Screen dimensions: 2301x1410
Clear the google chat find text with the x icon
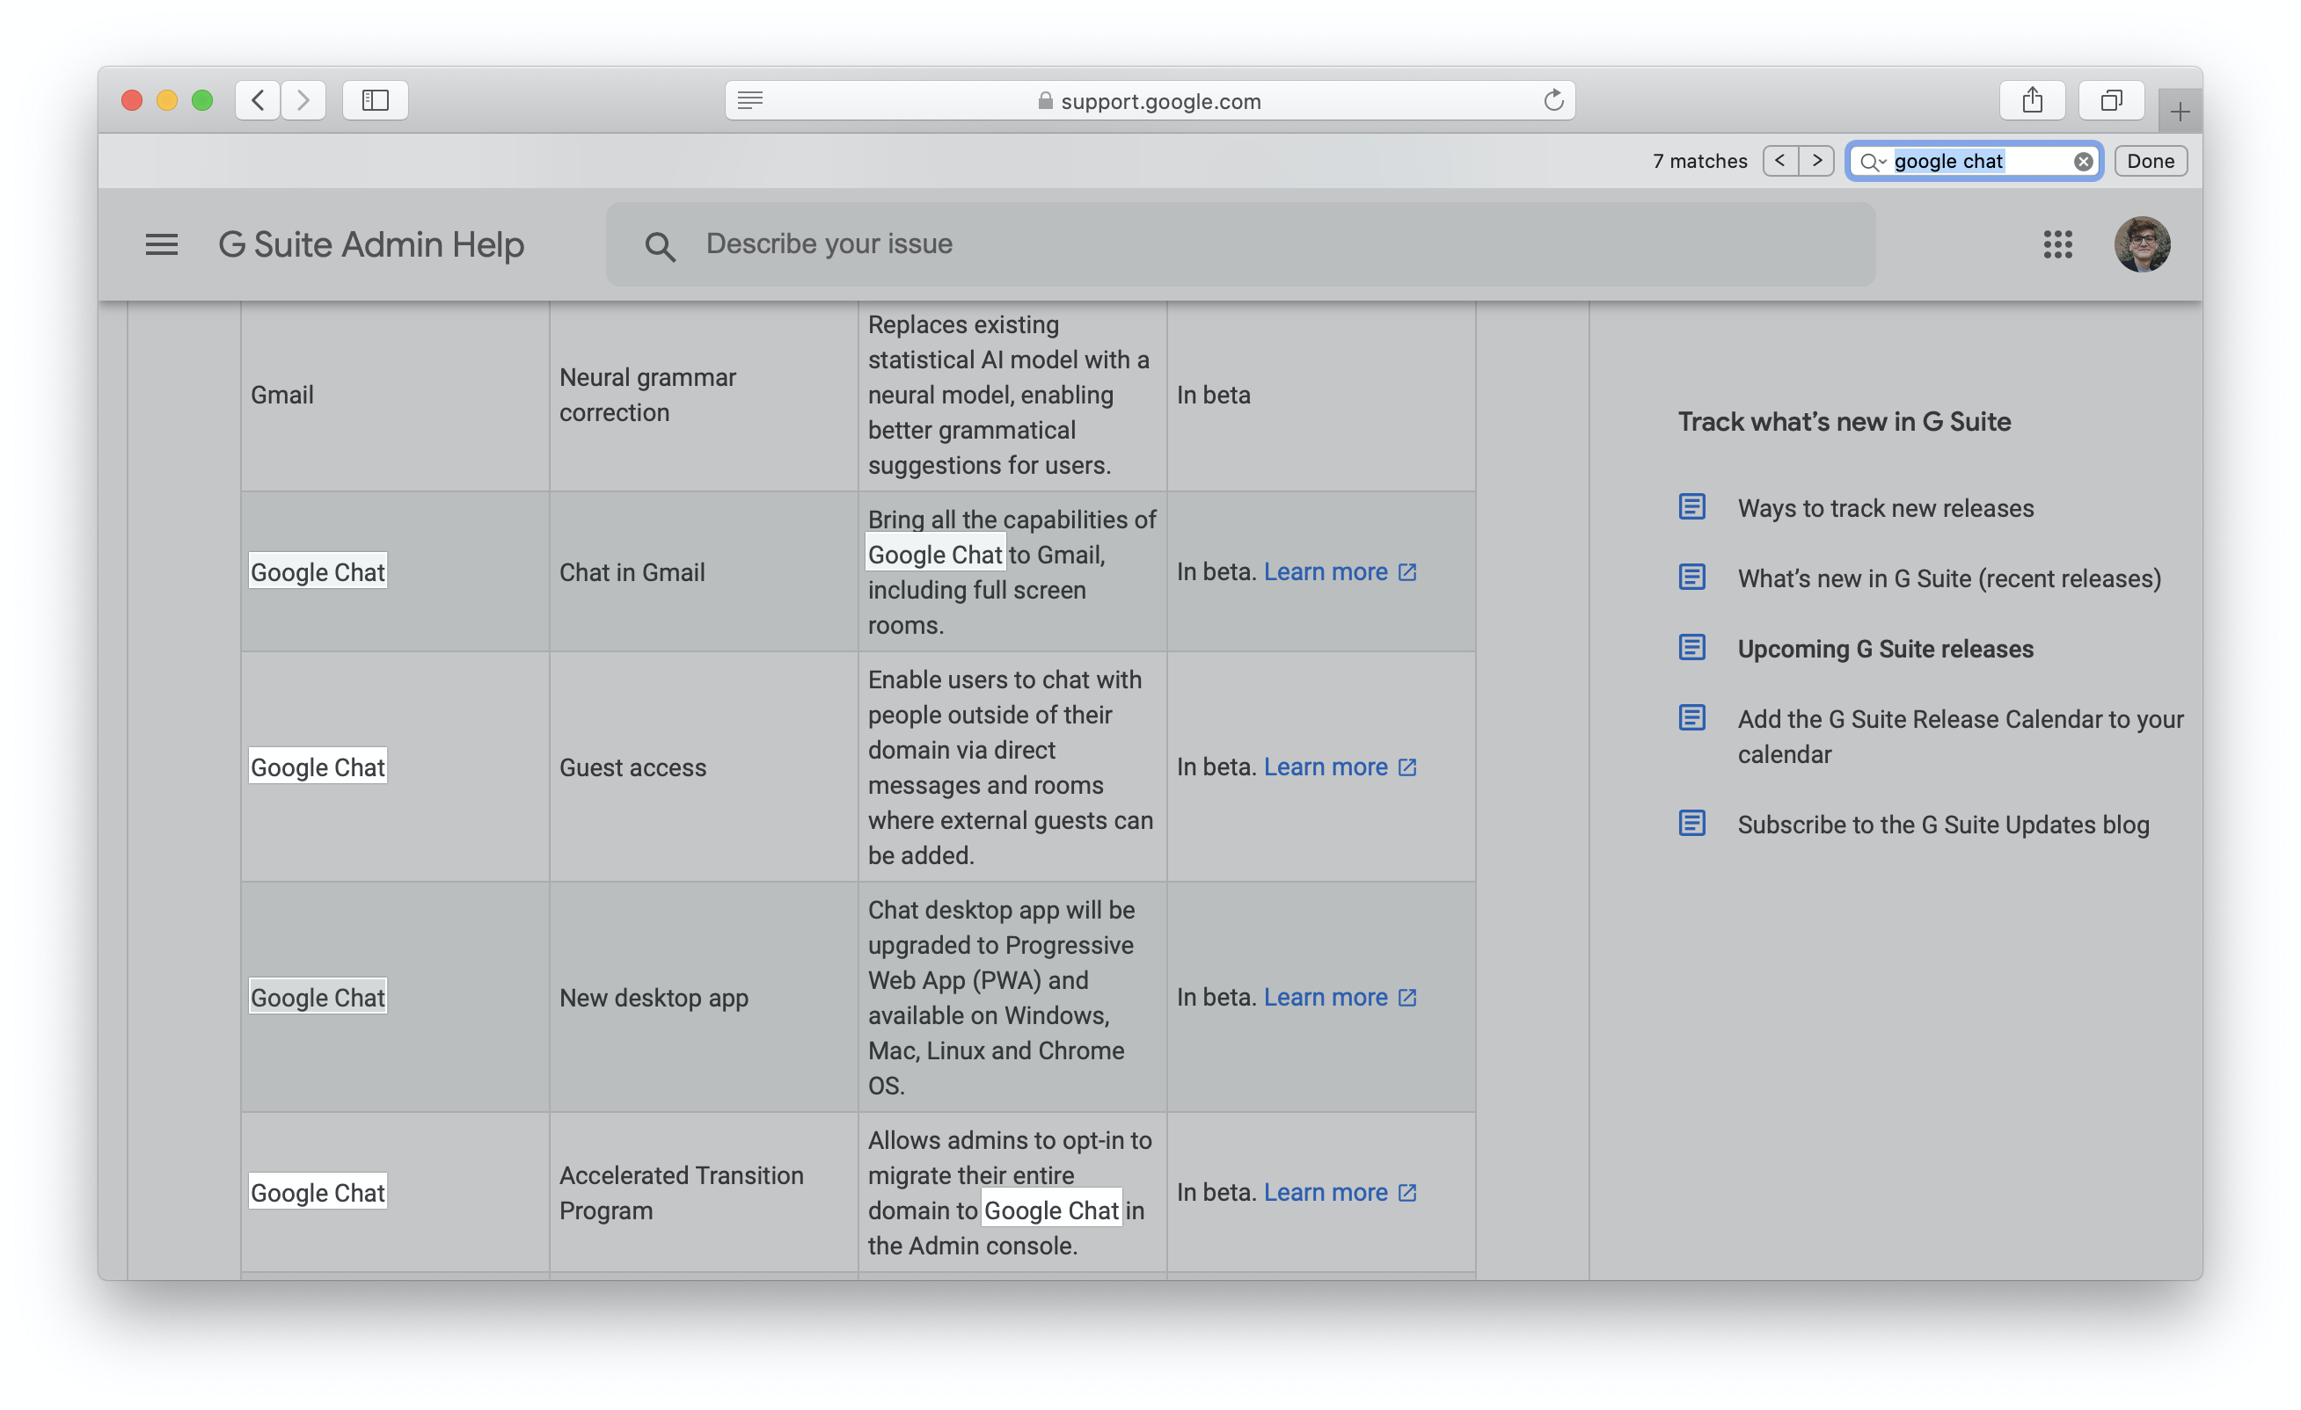pyautogui.click(x=2083, y=161)
